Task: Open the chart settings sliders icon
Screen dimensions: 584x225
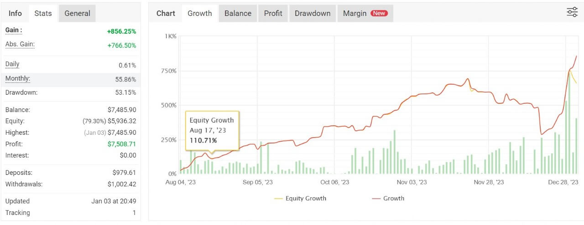Action: click(572, 12)
